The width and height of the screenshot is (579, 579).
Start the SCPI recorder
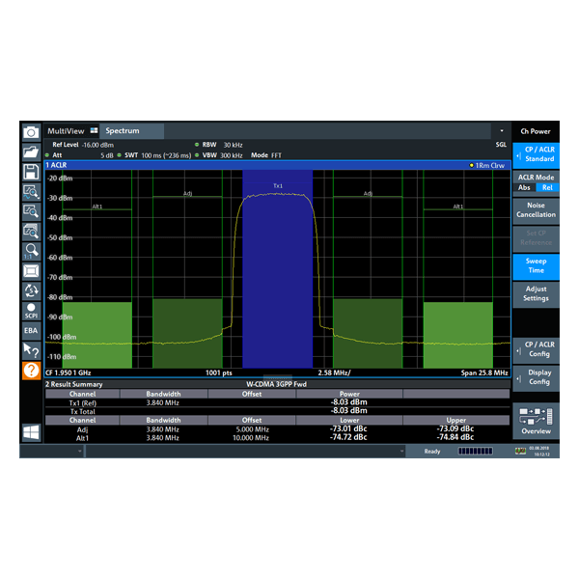point(31,311)
